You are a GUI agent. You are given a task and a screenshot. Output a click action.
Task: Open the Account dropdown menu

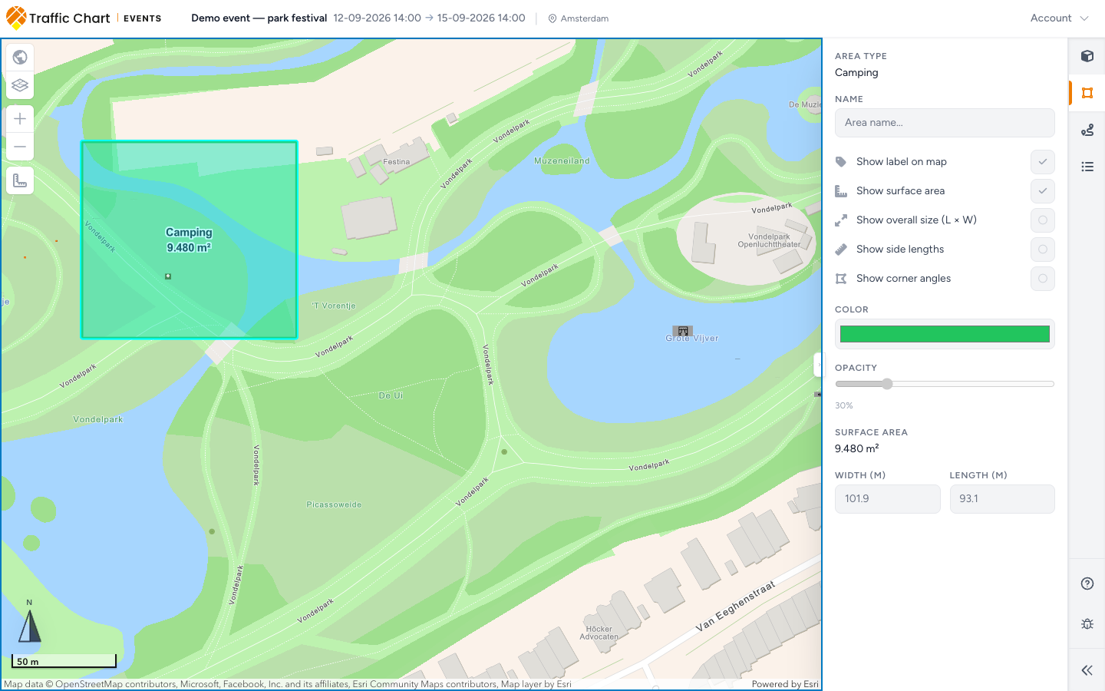[x=1059, y=18]
